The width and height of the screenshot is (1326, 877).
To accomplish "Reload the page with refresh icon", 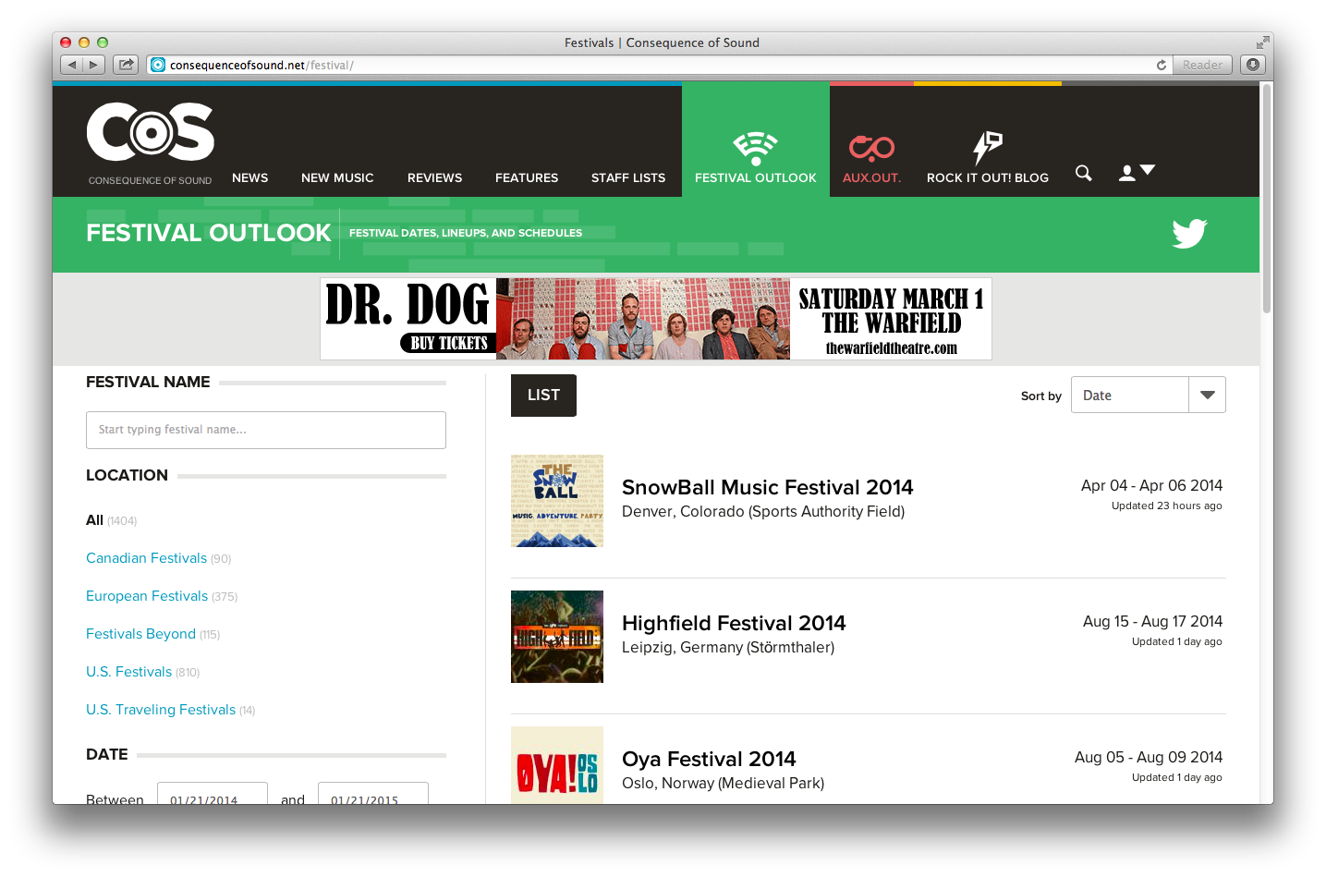I will click(x=1162, y=65).
